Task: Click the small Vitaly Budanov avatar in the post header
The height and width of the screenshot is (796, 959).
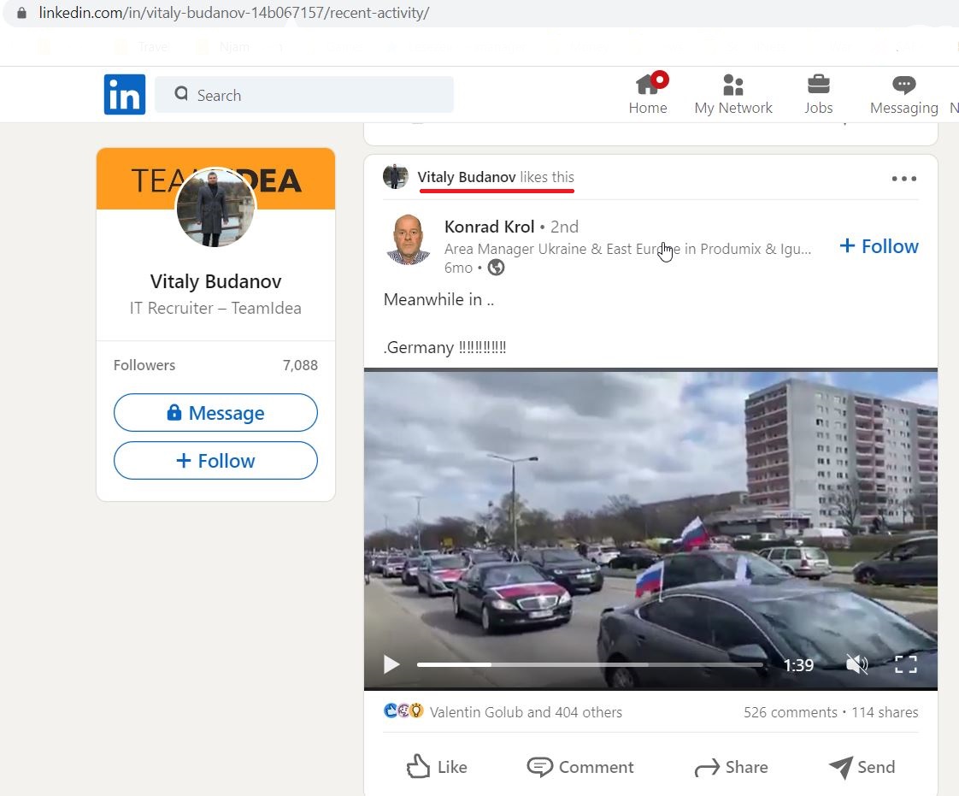Action: click(x=396, y=177)
